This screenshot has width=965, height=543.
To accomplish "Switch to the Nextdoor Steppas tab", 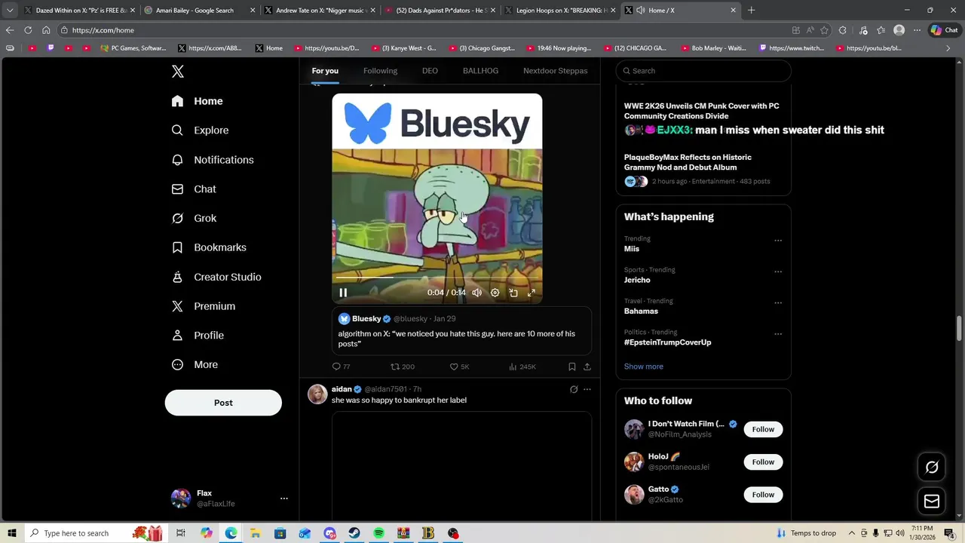I will pyautogui.click(x=556, y=71).
